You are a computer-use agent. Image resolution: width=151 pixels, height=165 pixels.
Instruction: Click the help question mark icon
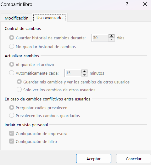coord(127,4)
